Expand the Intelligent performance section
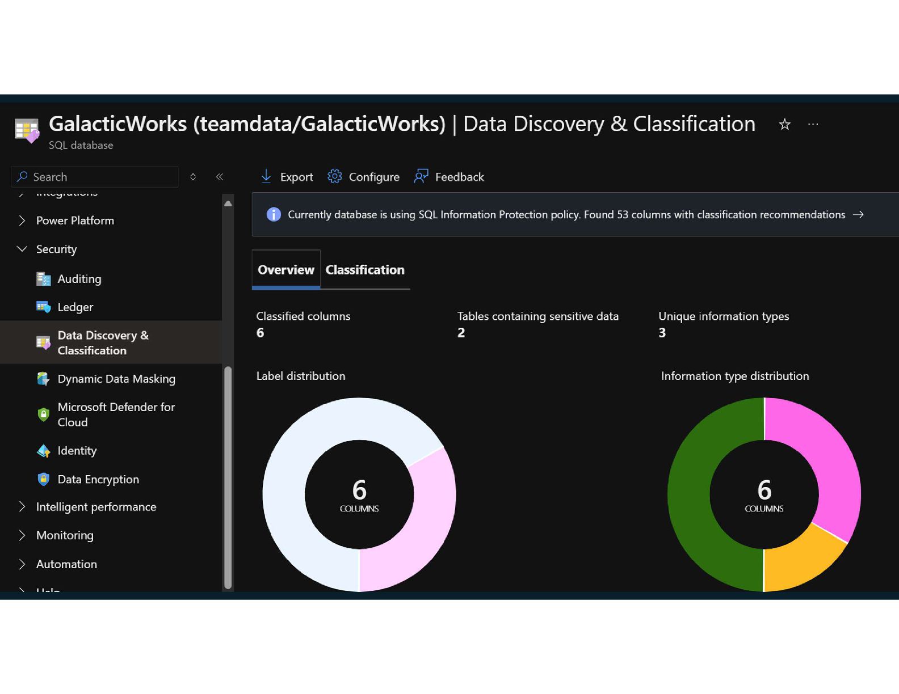 22,507
